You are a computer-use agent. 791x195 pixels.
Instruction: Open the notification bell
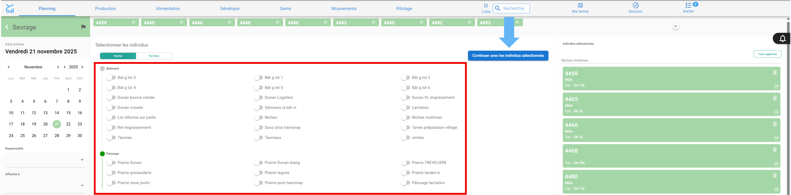782,38
